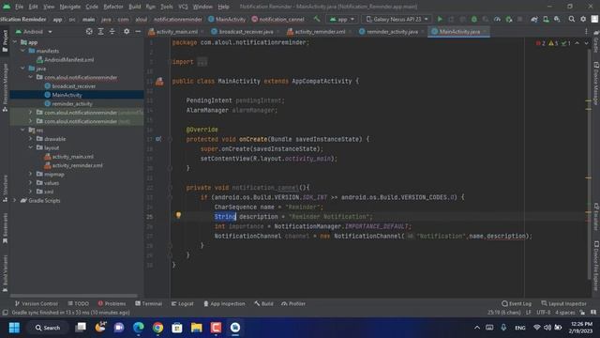The width and height of the screenshot is (600, 338).
Task: Open the app run configuration dropdown
Action: click(x=341, y=19)
